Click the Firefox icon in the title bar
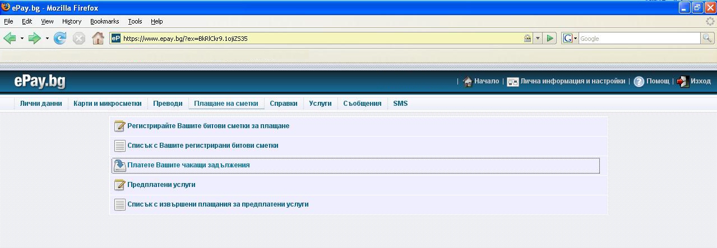 (6, 7)
